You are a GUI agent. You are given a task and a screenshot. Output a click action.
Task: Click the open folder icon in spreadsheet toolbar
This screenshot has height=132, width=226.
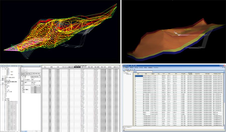[126, 70]
